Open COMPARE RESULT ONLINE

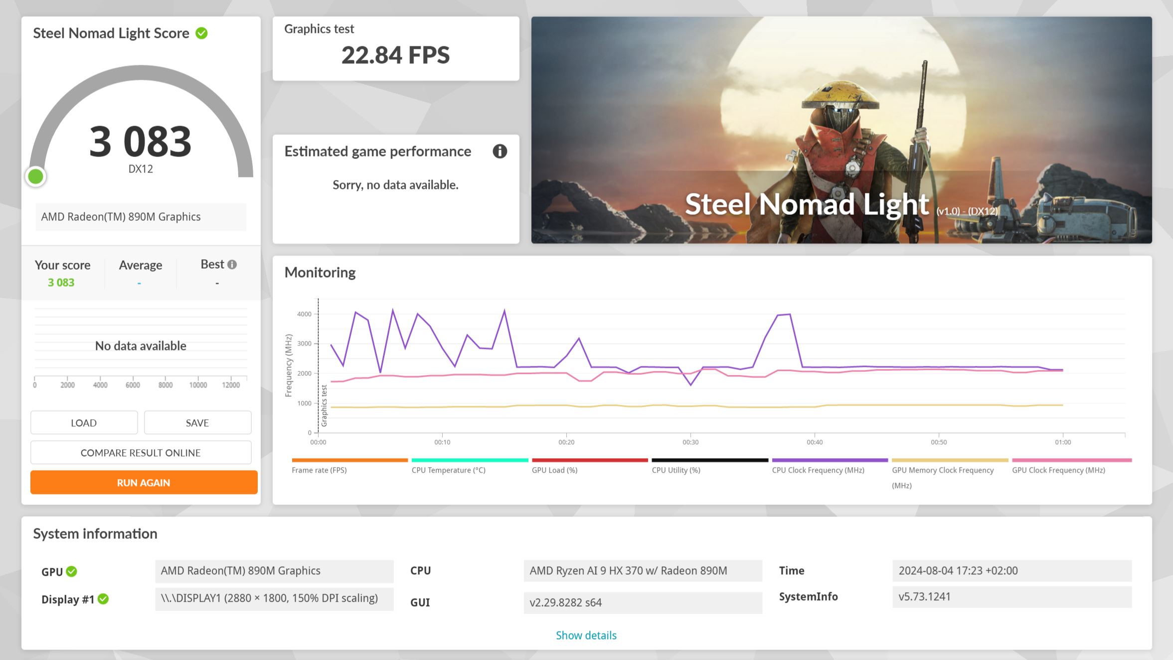(x=141, y=453)
